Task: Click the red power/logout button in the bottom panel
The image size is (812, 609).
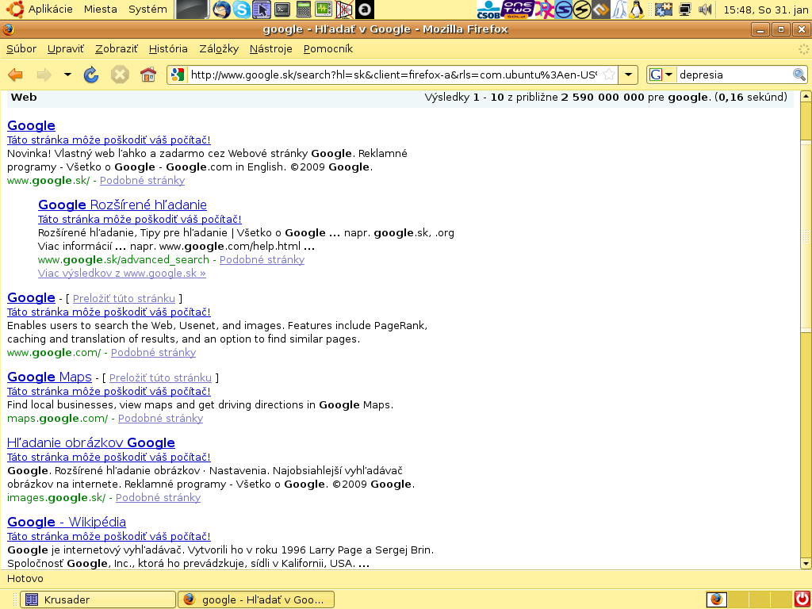Action: coord(802,599)
